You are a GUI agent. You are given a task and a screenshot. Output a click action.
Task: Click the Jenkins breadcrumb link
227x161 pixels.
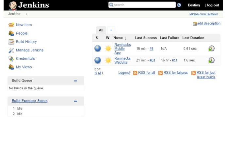coord(14,14)
